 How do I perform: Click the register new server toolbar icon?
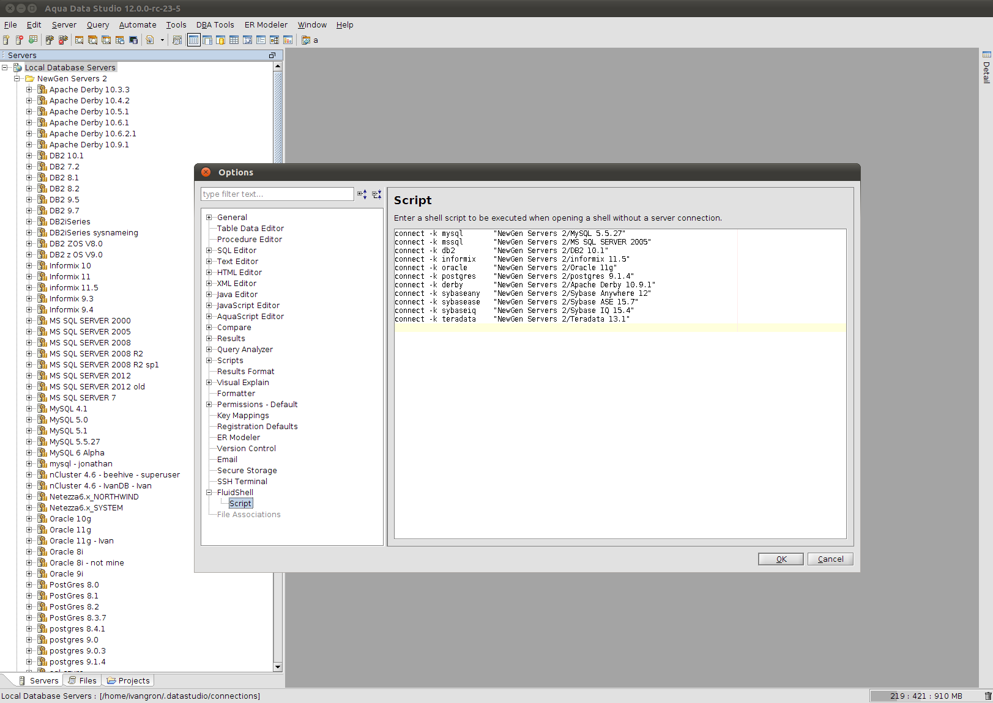[x=6, y=40]
